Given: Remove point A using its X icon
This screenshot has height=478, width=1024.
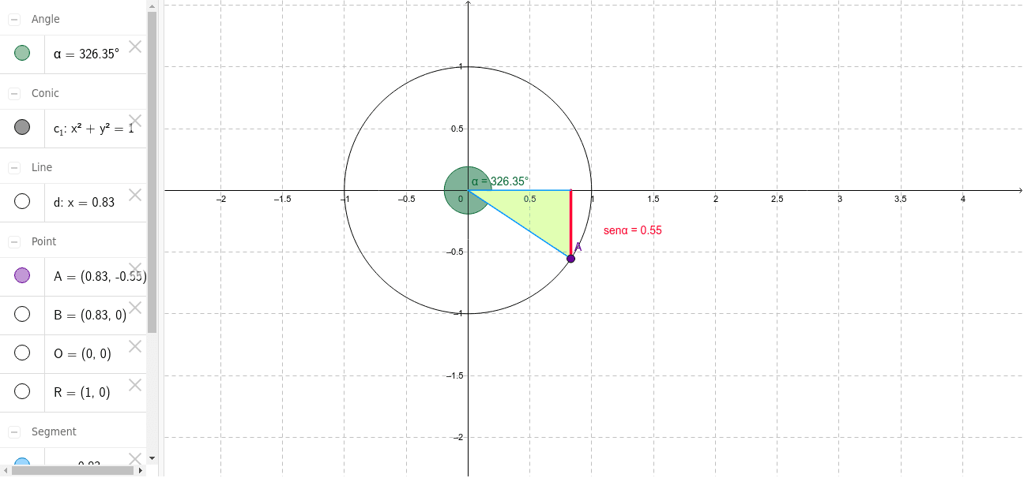Looking at the screenshot, I should click(135, 268).
